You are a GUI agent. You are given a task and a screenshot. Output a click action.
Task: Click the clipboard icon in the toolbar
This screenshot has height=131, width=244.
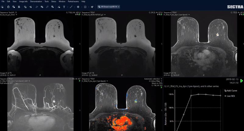click(x=9, y=7)
